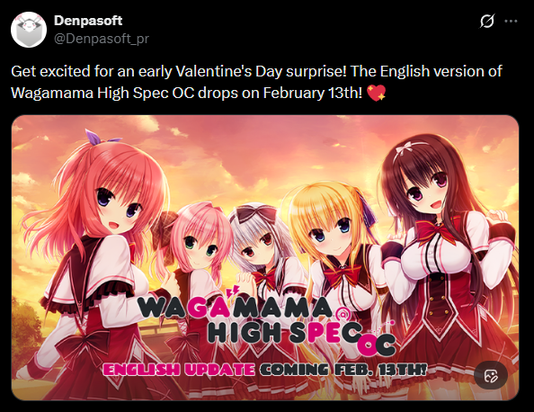Open the Denpasoft profile avatar
The height and width of the screenshot is (412, 534).
pos(29,30)
